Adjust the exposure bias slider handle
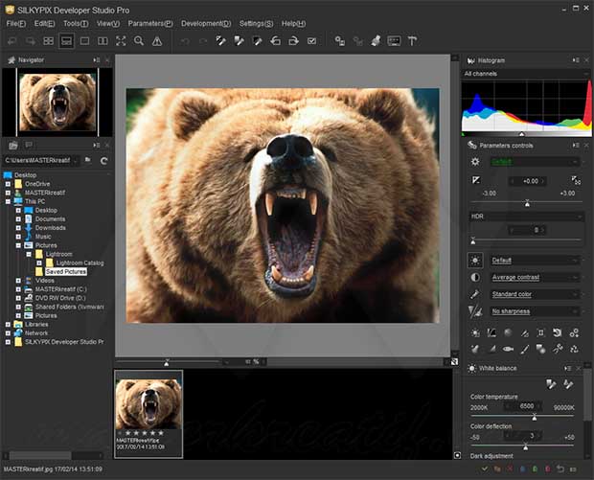 [x=527, y=203]
